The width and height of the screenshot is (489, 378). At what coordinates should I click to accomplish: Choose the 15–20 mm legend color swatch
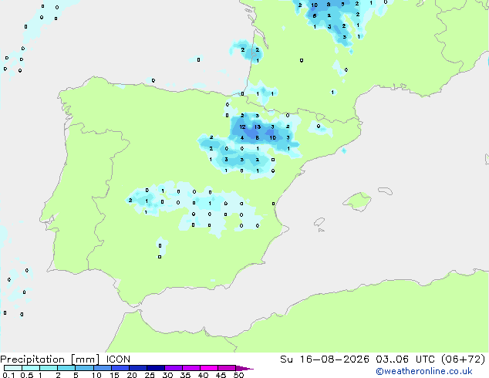[x=120, y=368]
